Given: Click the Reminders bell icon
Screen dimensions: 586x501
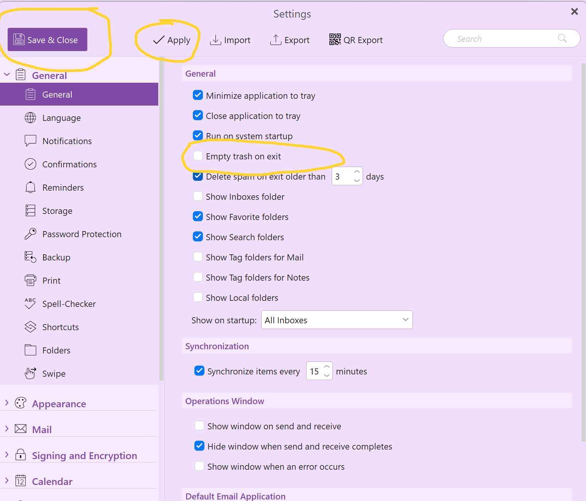Looking at the screenshot, I should pyautogui.click(x=31, y=187).
